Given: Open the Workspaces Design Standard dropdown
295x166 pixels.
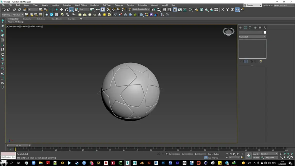Looking at the screenshot, I should click(x=284, y=5).
